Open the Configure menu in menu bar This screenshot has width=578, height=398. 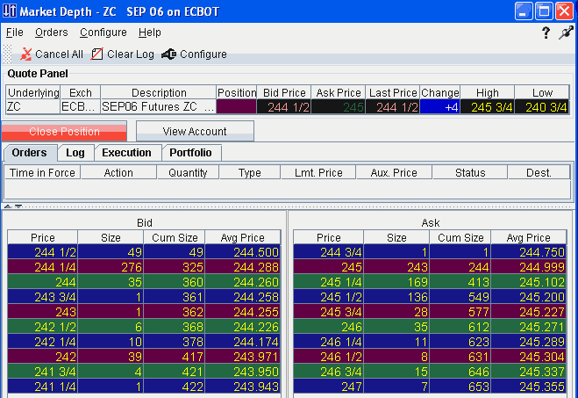(103, 33)
